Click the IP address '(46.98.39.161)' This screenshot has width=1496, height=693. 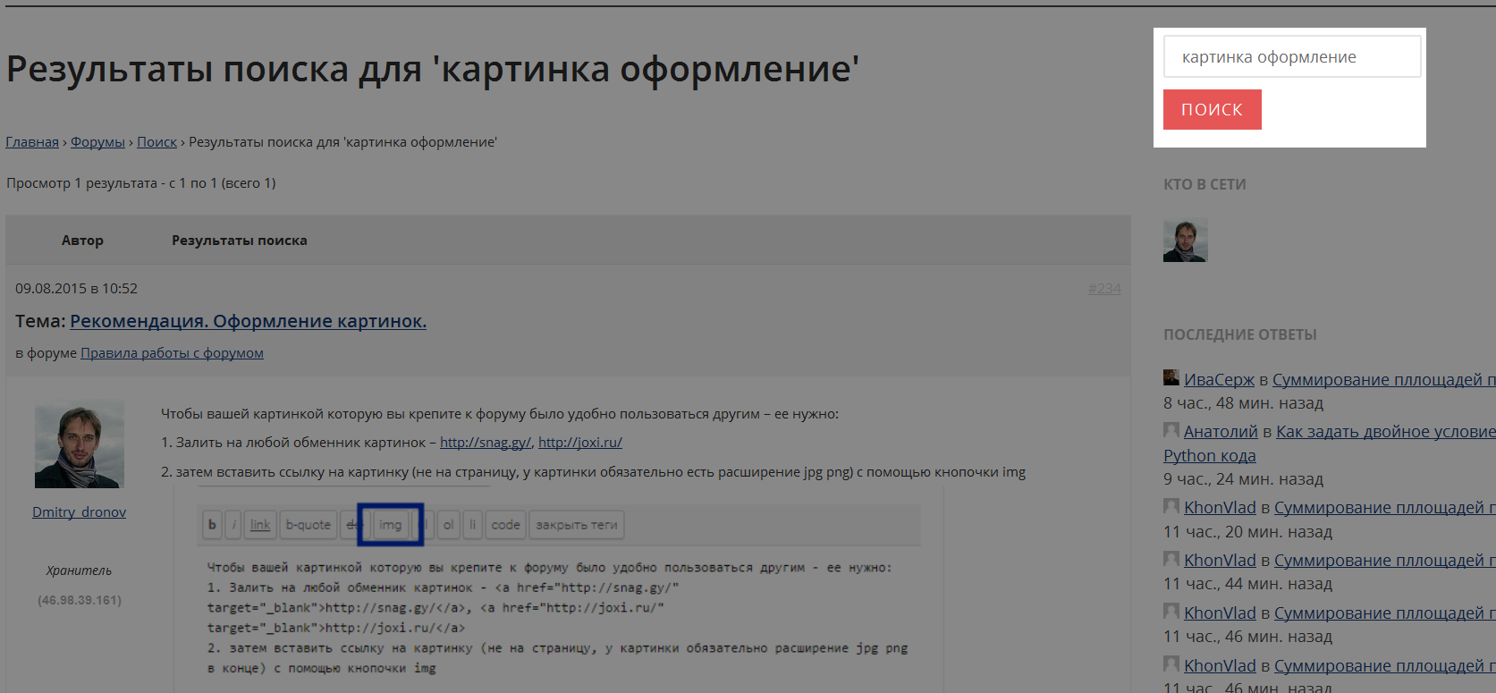click(80, 600)
